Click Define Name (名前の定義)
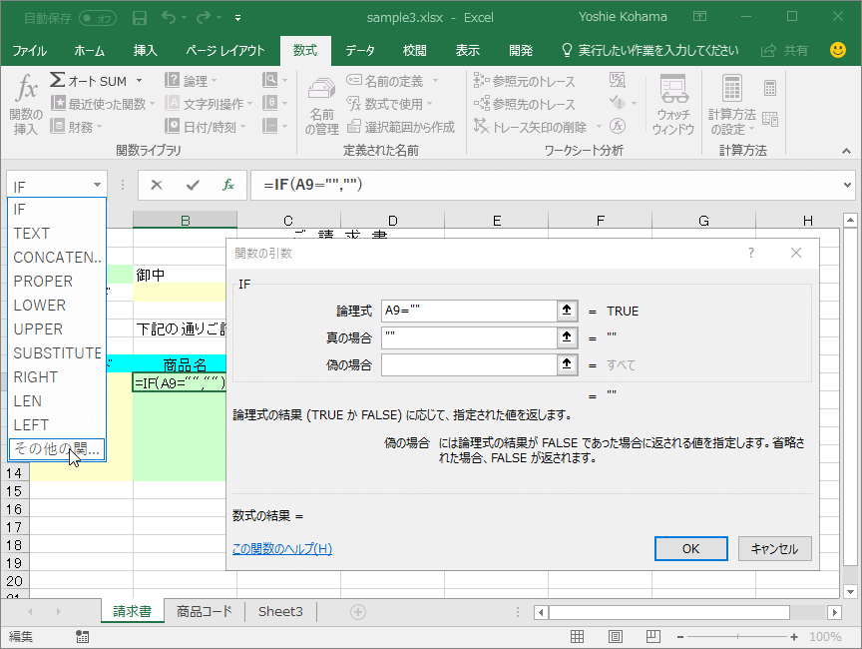 (x=385, y=81)
